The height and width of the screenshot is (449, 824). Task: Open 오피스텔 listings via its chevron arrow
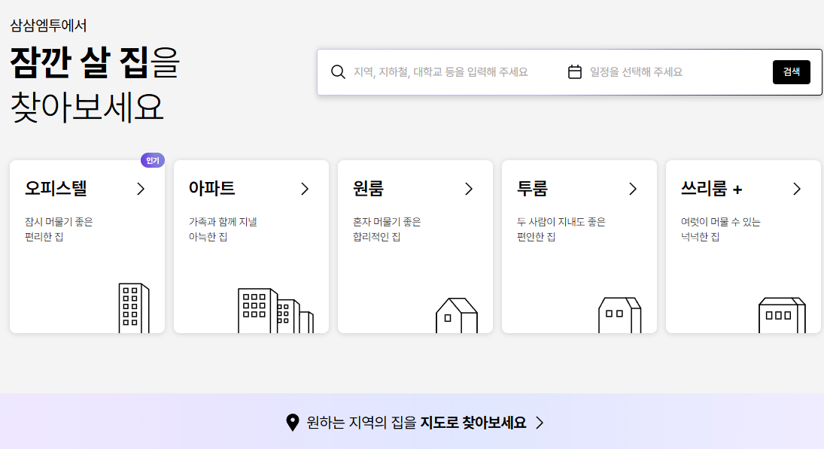click(140, 189)
